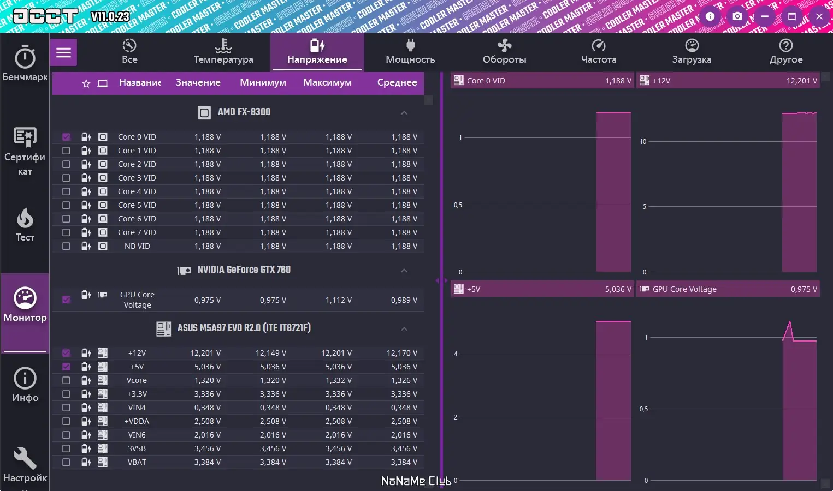The width and height of the screenshot is (833, 491).
Task: Switch to the Другое other tab
Action: (x=786, y=52)
